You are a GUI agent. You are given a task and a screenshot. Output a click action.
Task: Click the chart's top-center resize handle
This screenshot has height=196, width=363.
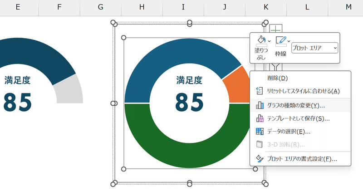coord(190,23)
